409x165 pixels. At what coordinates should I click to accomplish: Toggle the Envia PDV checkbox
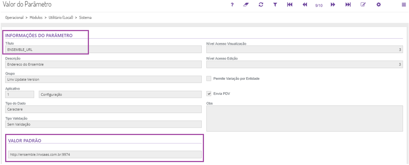[209, 94]
